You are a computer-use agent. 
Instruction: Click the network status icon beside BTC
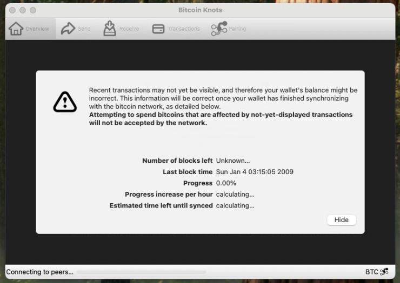[x=384, y=272]
